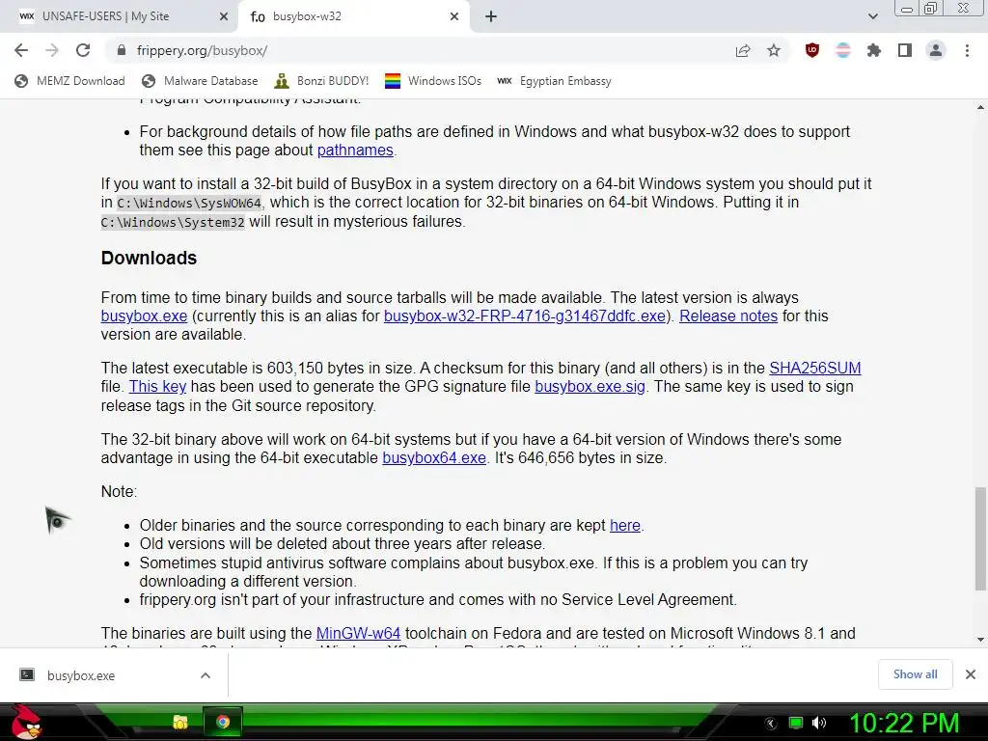Open the downloaded busybox.exe item

[81, 675]
